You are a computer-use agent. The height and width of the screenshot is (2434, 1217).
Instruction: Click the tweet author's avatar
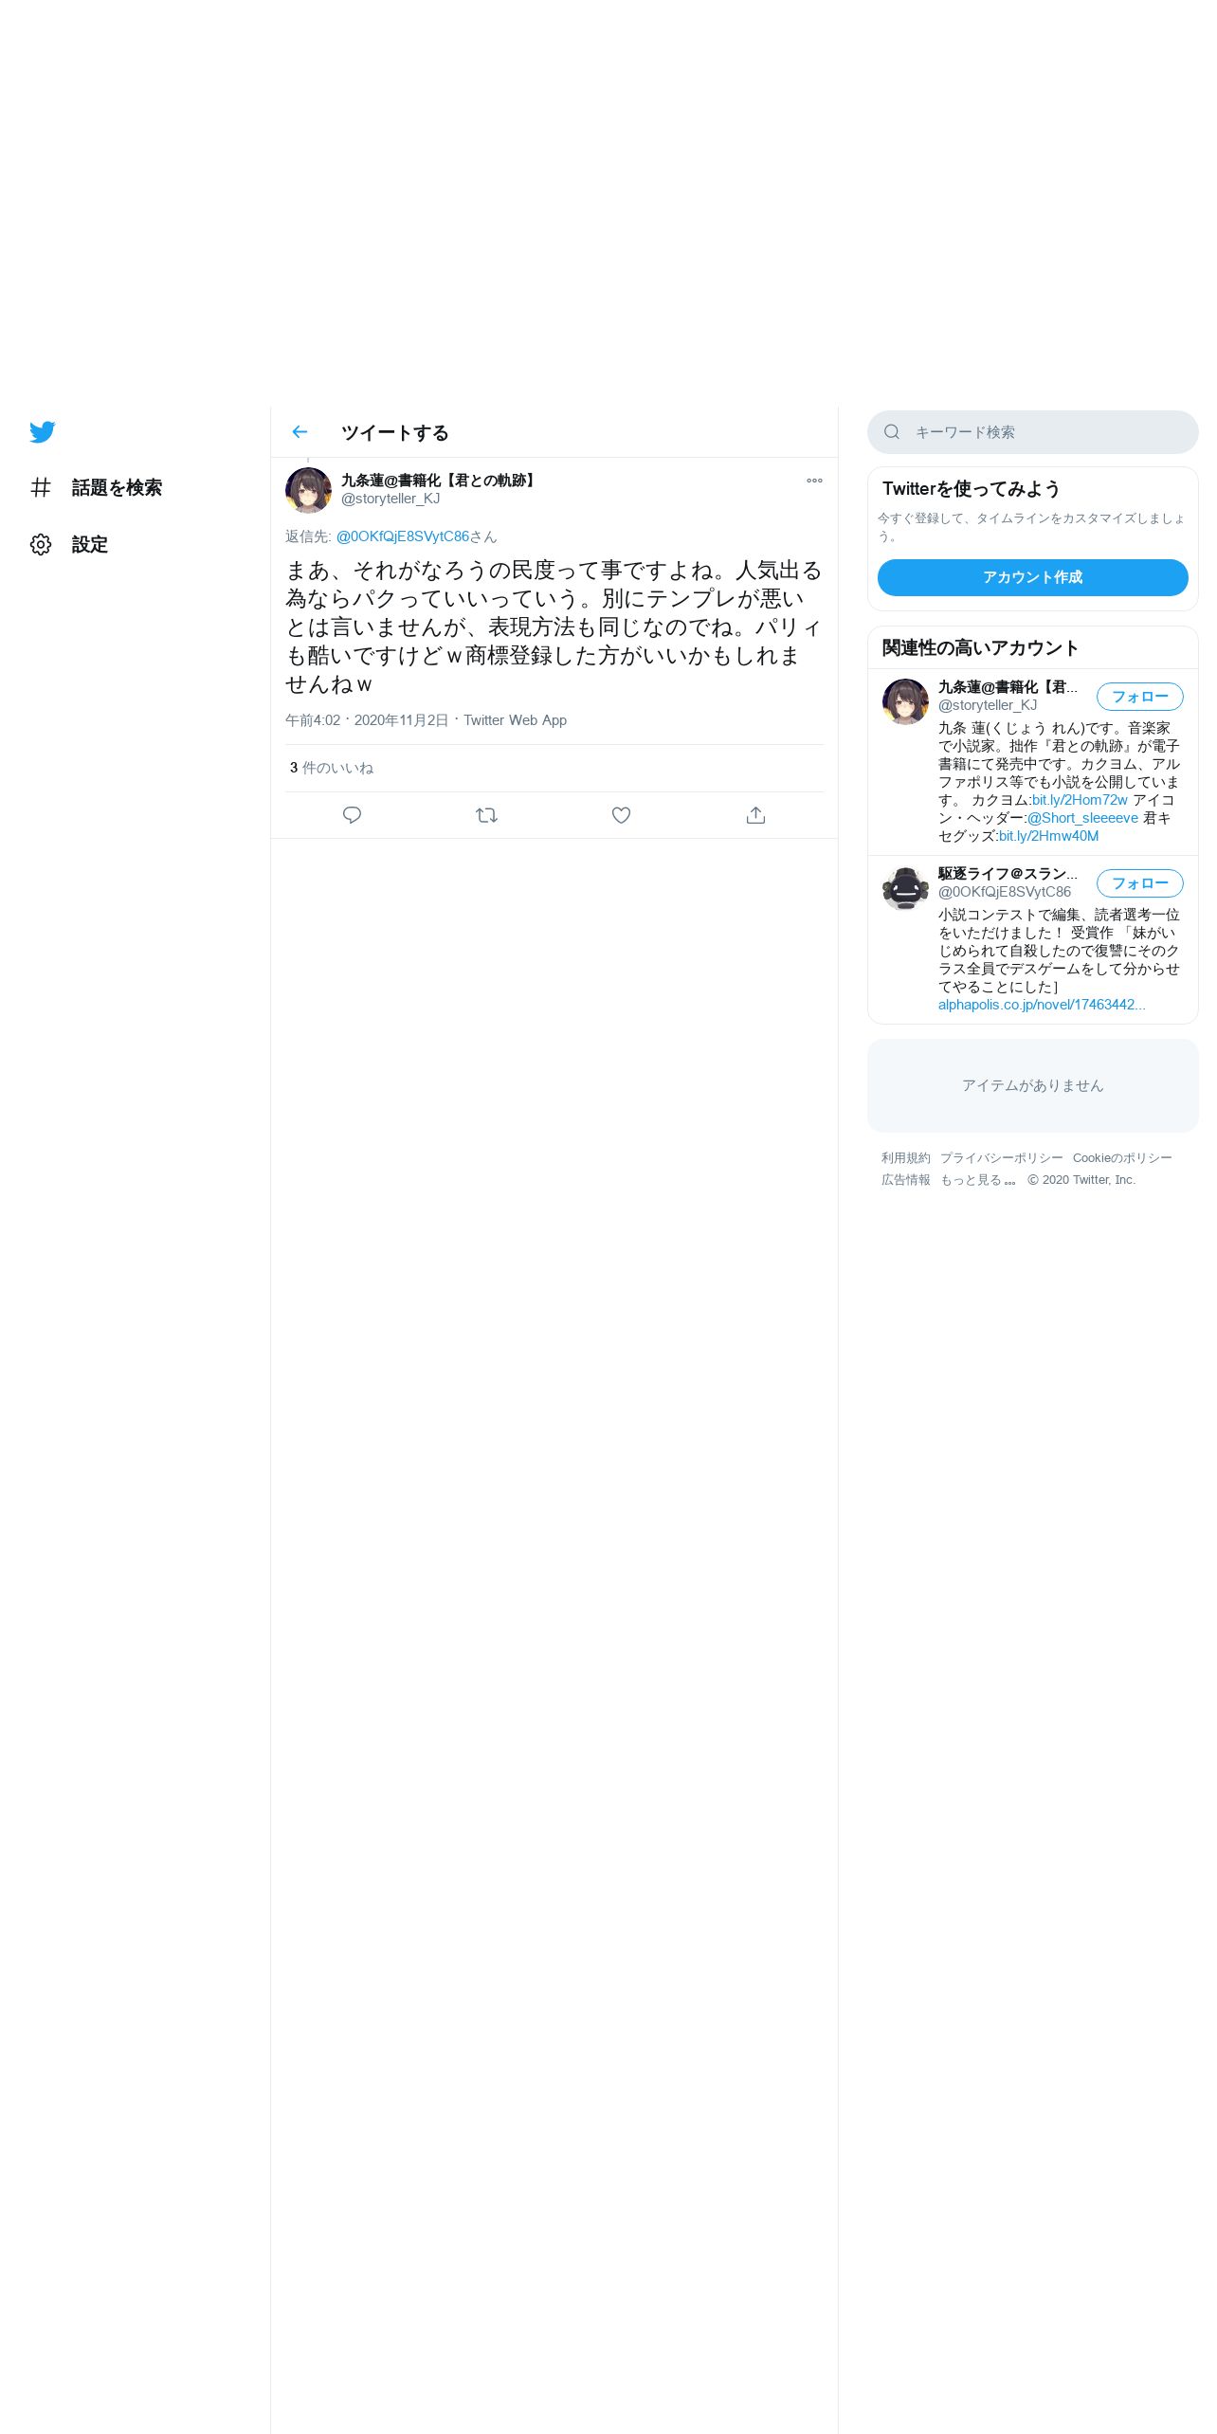click(308, 490)
